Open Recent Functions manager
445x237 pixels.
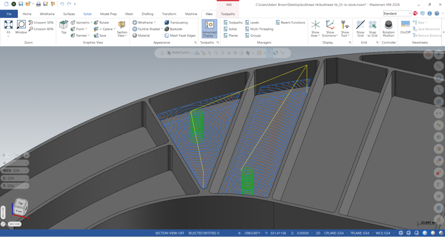click(x=290, y=23)
